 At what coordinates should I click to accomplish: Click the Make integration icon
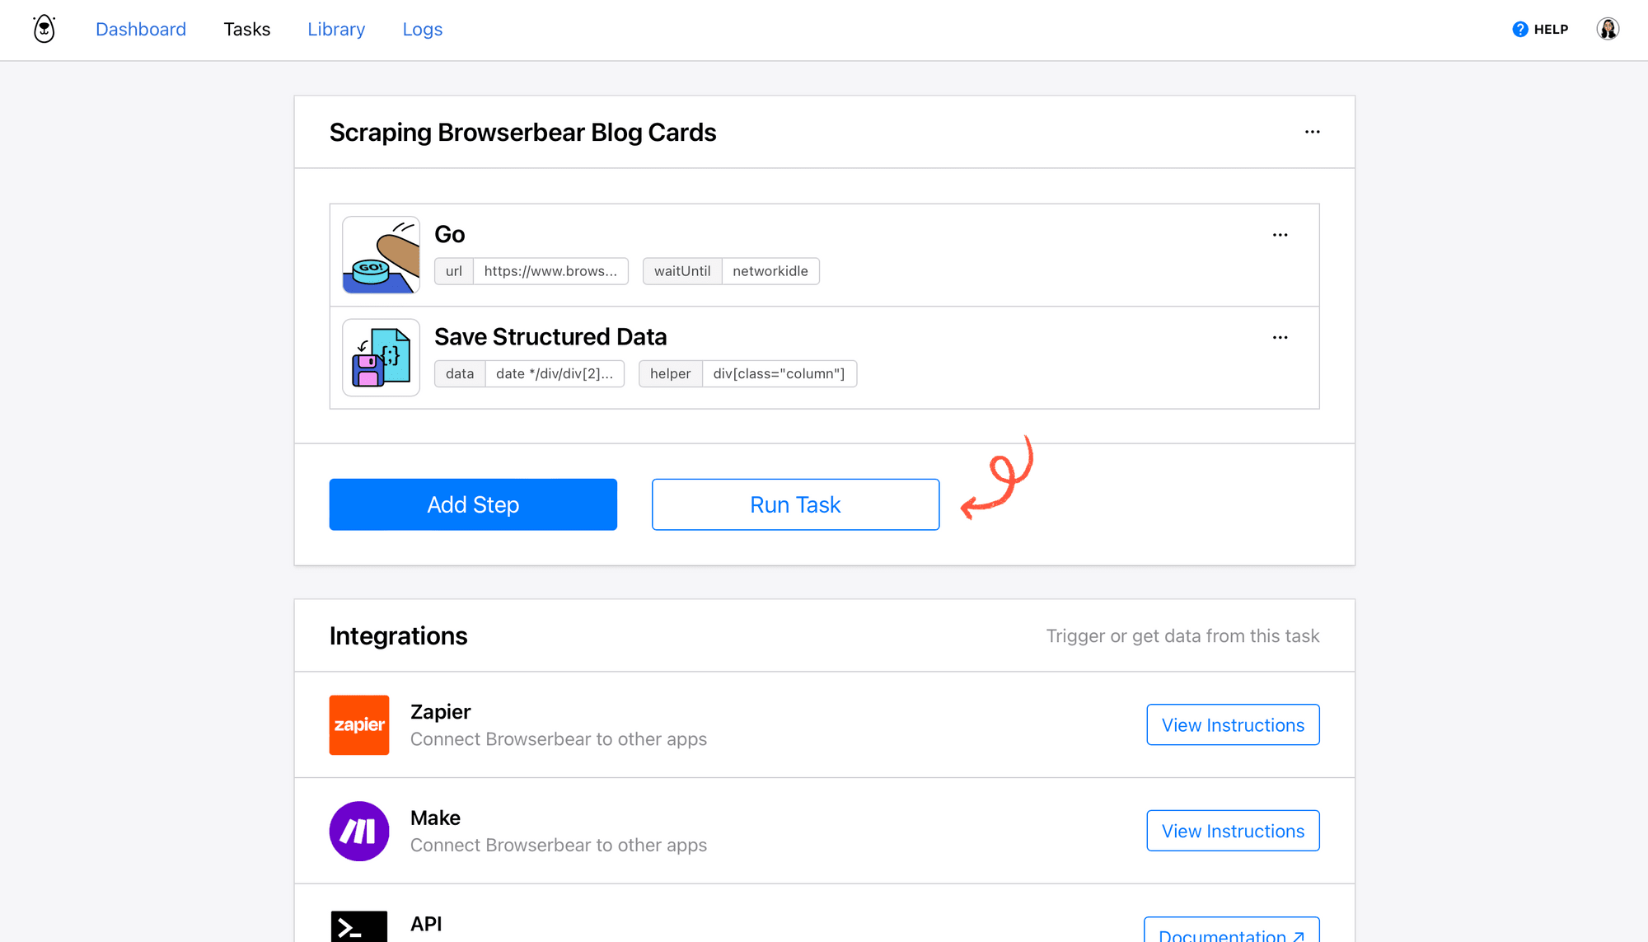[358, 831]
